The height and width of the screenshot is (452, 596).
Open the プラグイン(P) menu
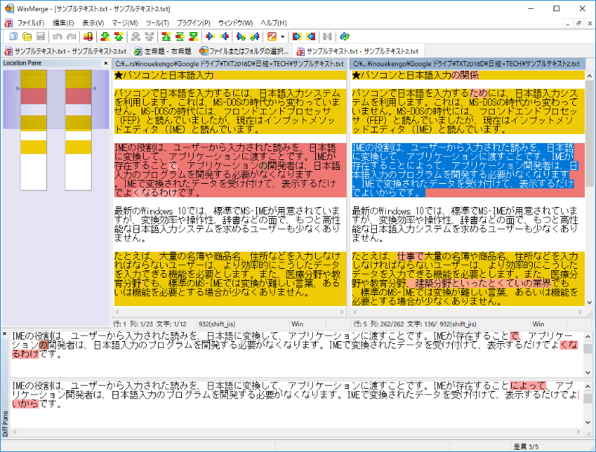pos(194,23)
